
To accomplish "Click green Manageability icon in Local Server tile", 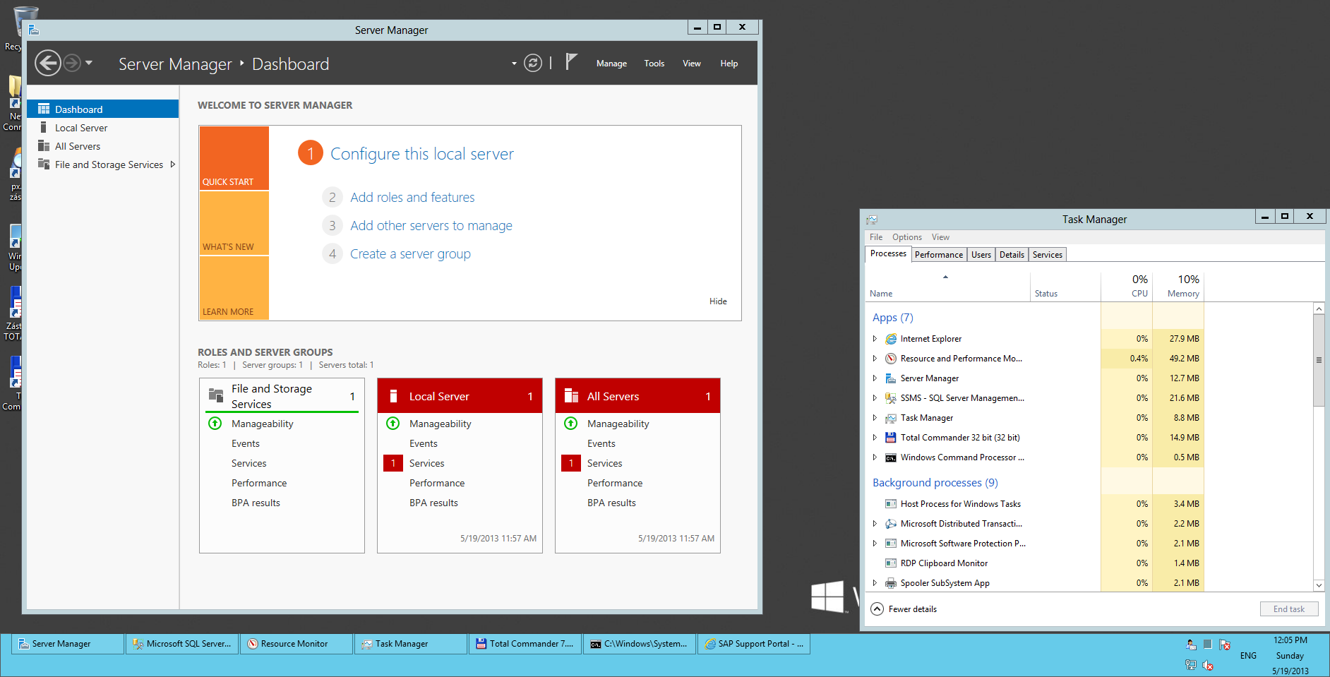I will [x=393, y=424].
